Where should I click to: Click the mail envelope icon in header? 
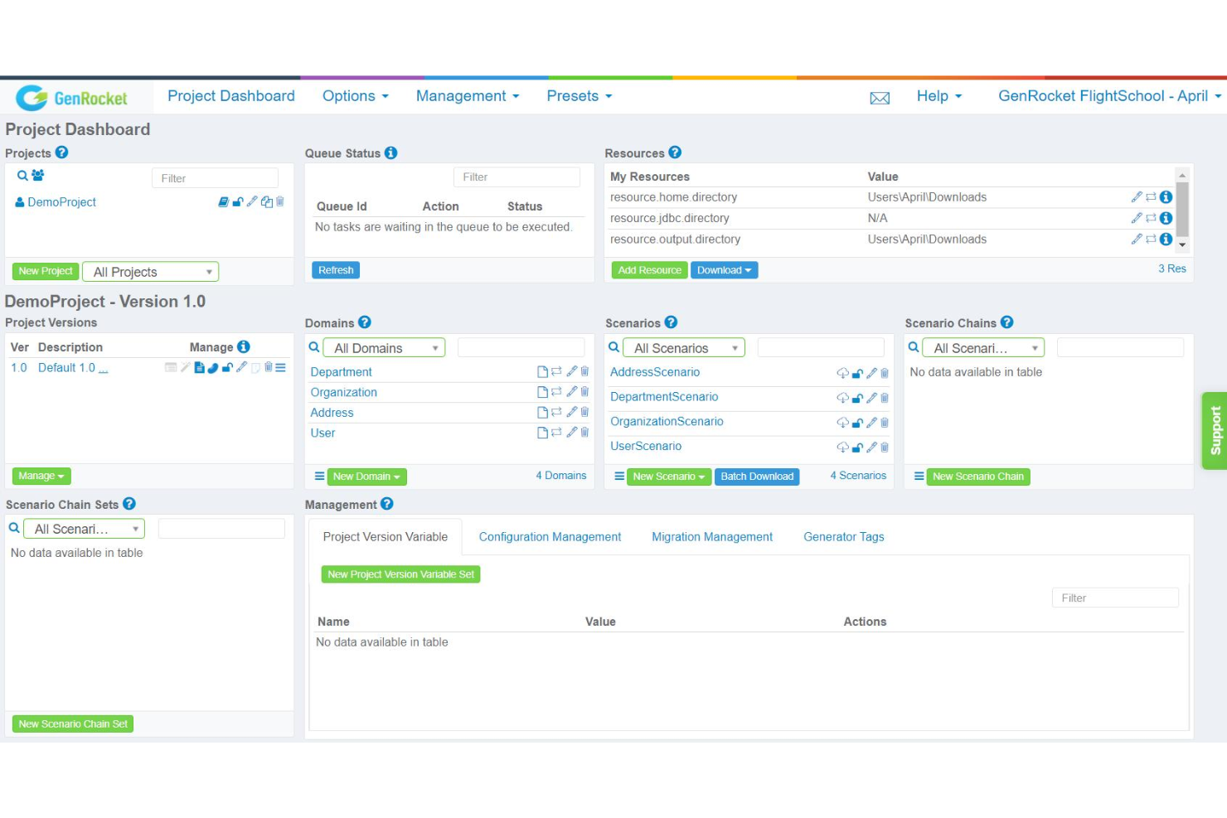pyautogui.click(x=880, y=98)
